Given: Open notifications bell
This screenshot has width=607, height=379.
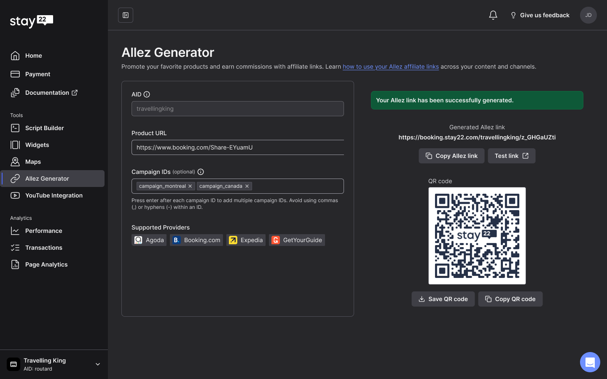Looking at the screenshot, I should coord(493,15).
